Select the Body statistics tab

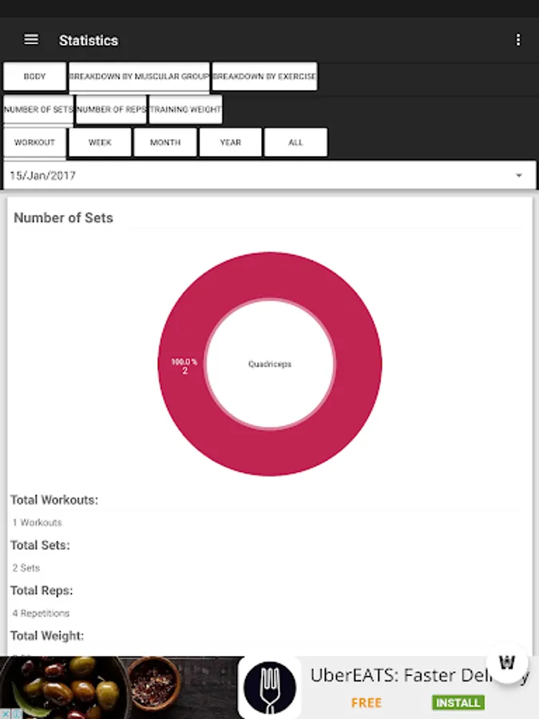coord(35,77)
